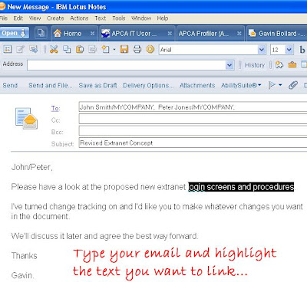Click the Open button dropdown
Viewport: 307px width, 282px height.
coord(14,33)
